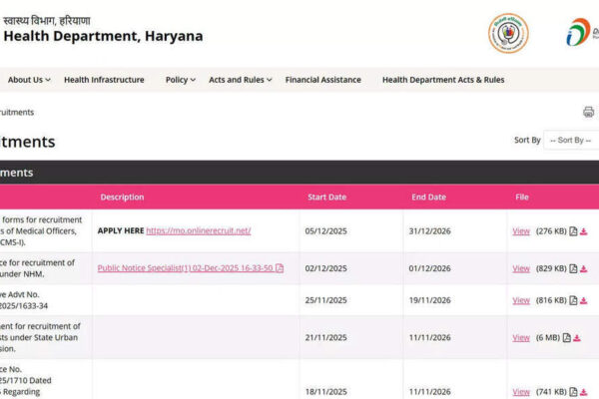Click PDF icon after Public Notice Specialist link
Screen dimensions: 599x399
tap(280, 268)
